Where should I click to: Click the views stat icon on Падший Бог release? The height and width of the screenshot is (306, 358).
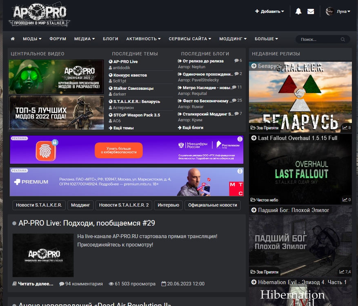pyautogui.click(x=342, y=272)
